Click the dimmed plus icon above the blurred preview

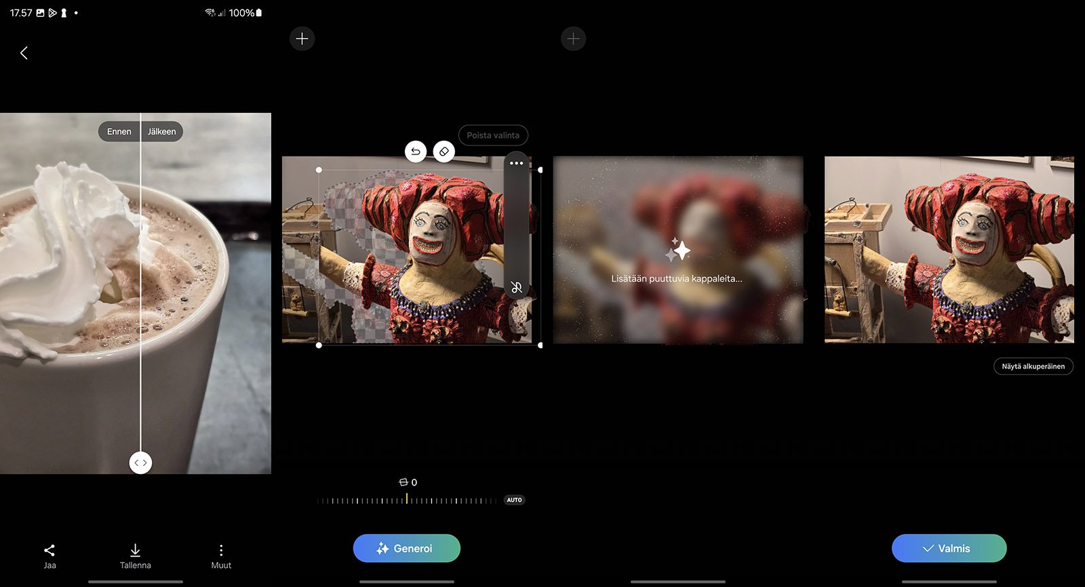pyautogui.click(x=574, y=39)
